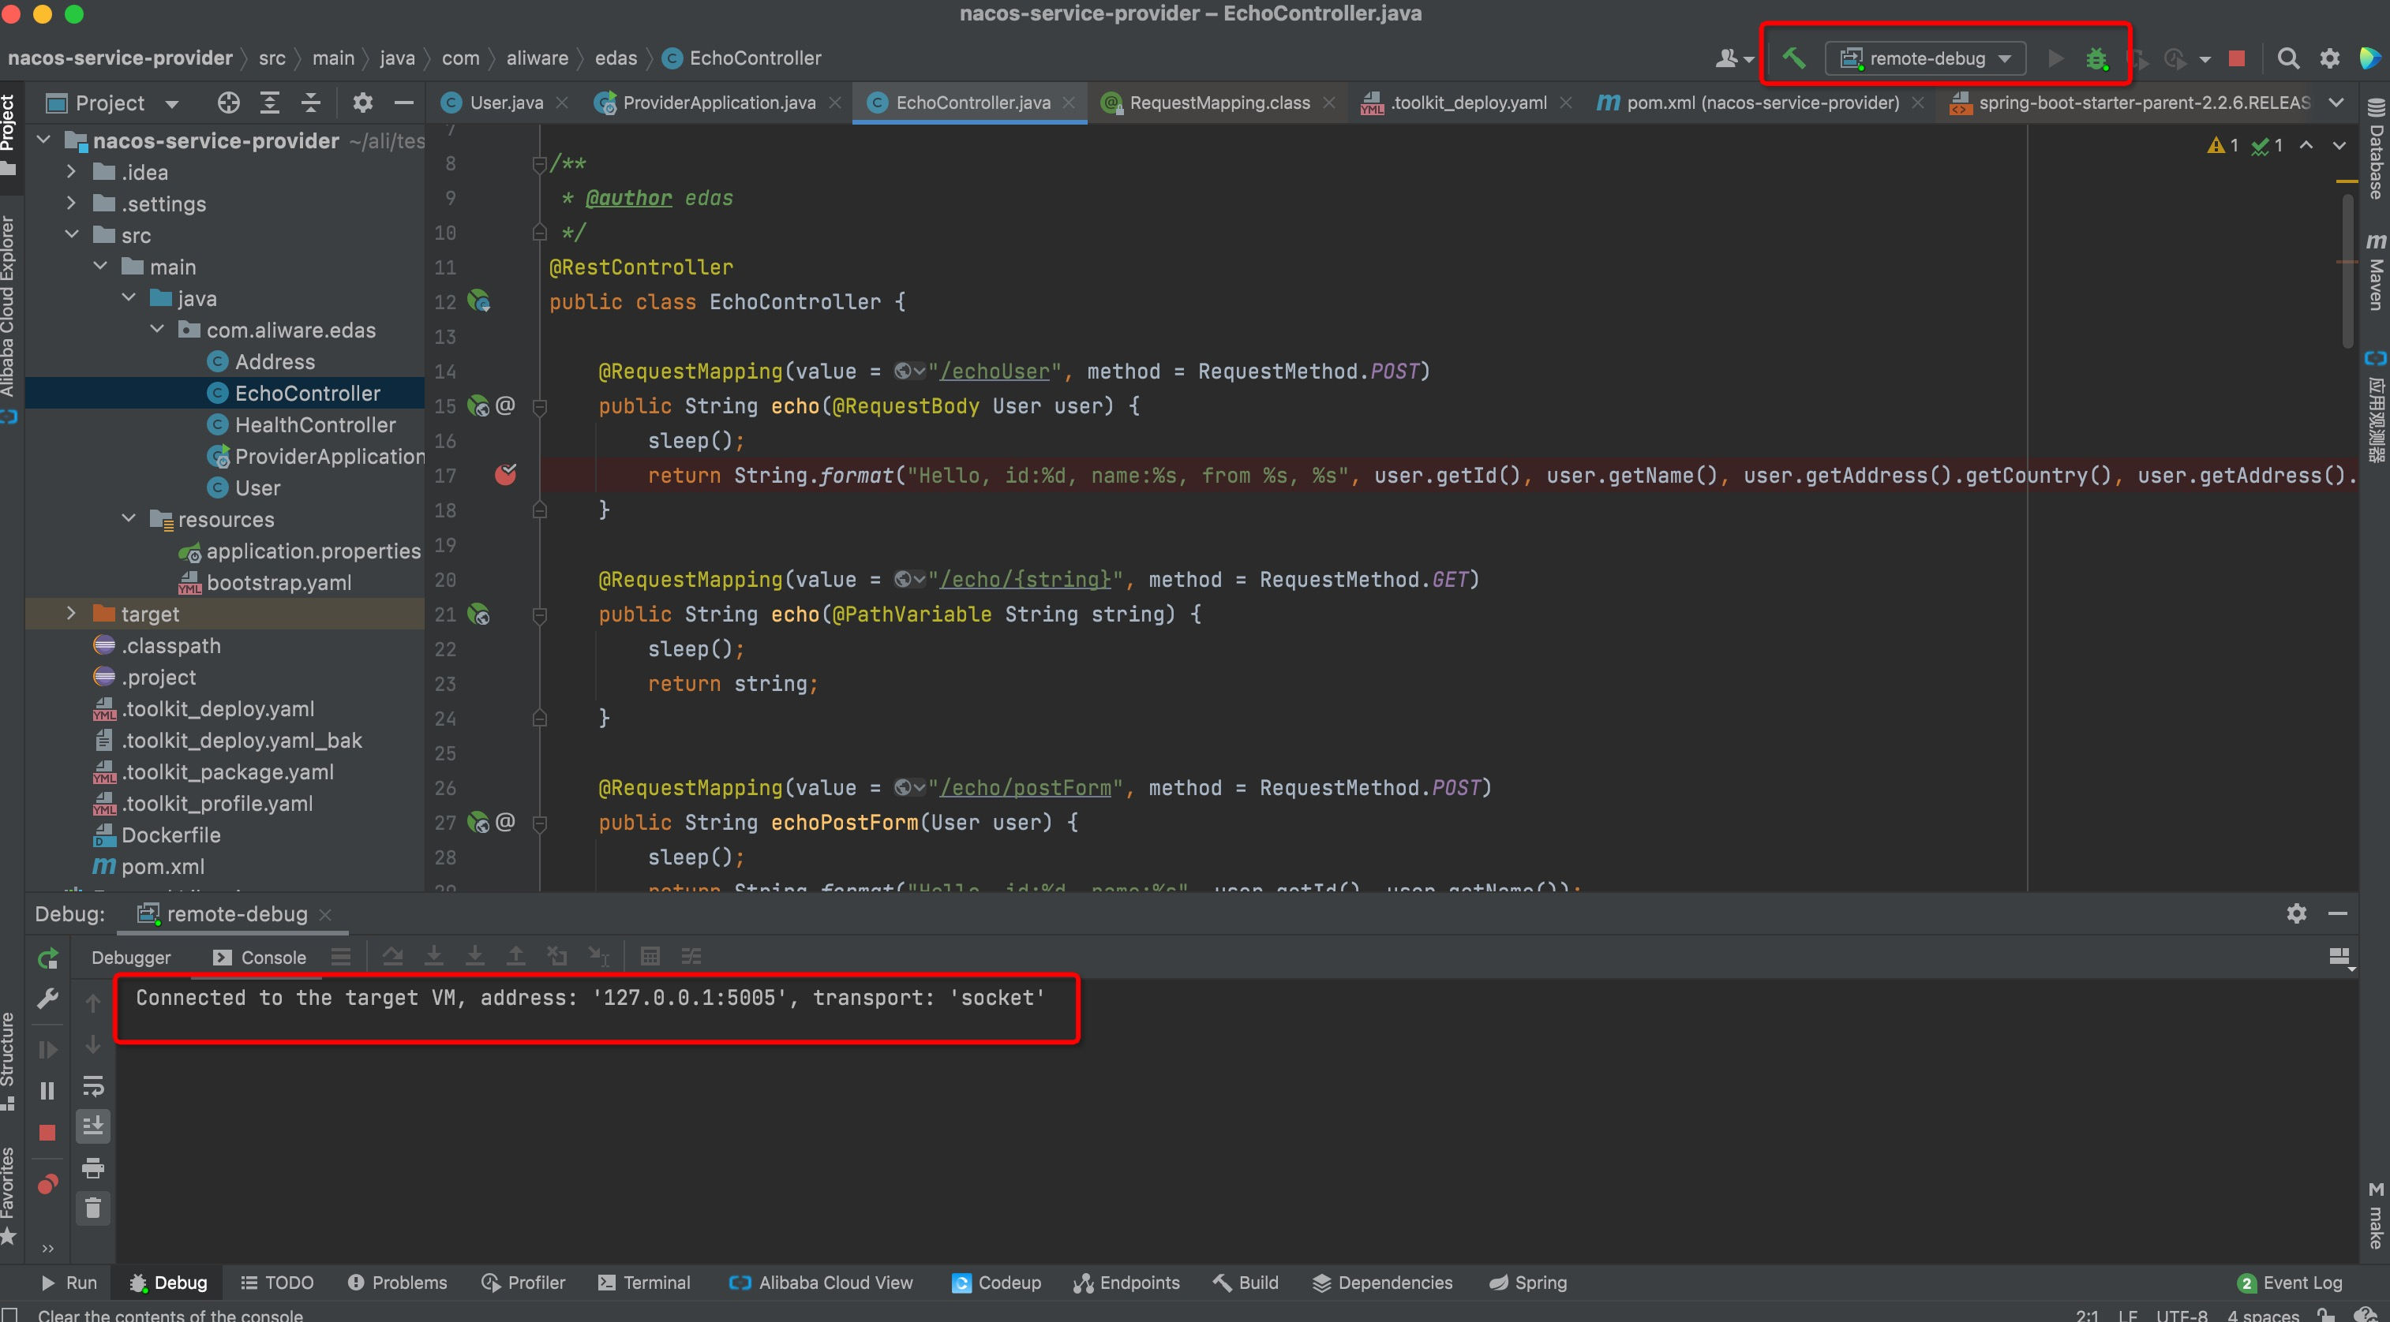The image size is (2390, 1322).
Task: Click the /echoUser mapping URL link
Action: tap(994, 371)
